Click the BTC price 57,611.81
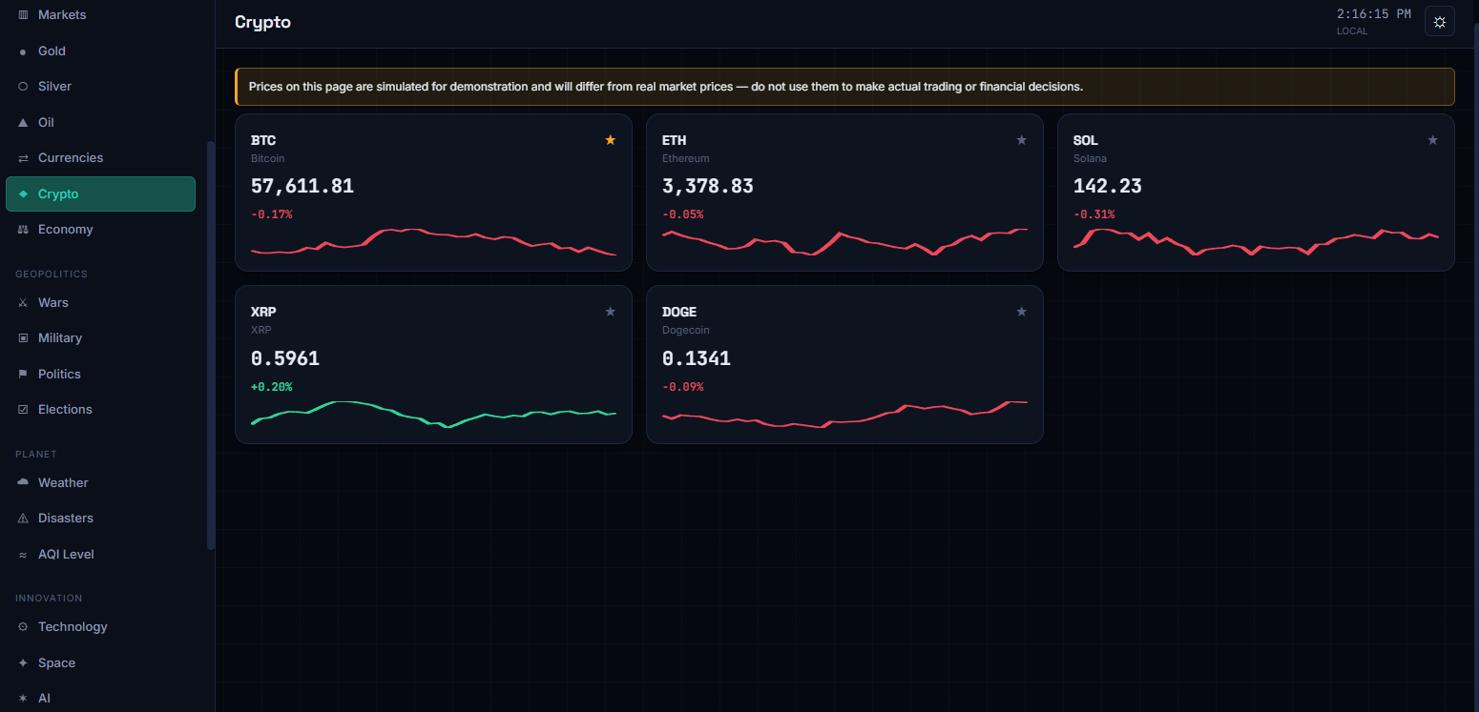 pos(302,186)
